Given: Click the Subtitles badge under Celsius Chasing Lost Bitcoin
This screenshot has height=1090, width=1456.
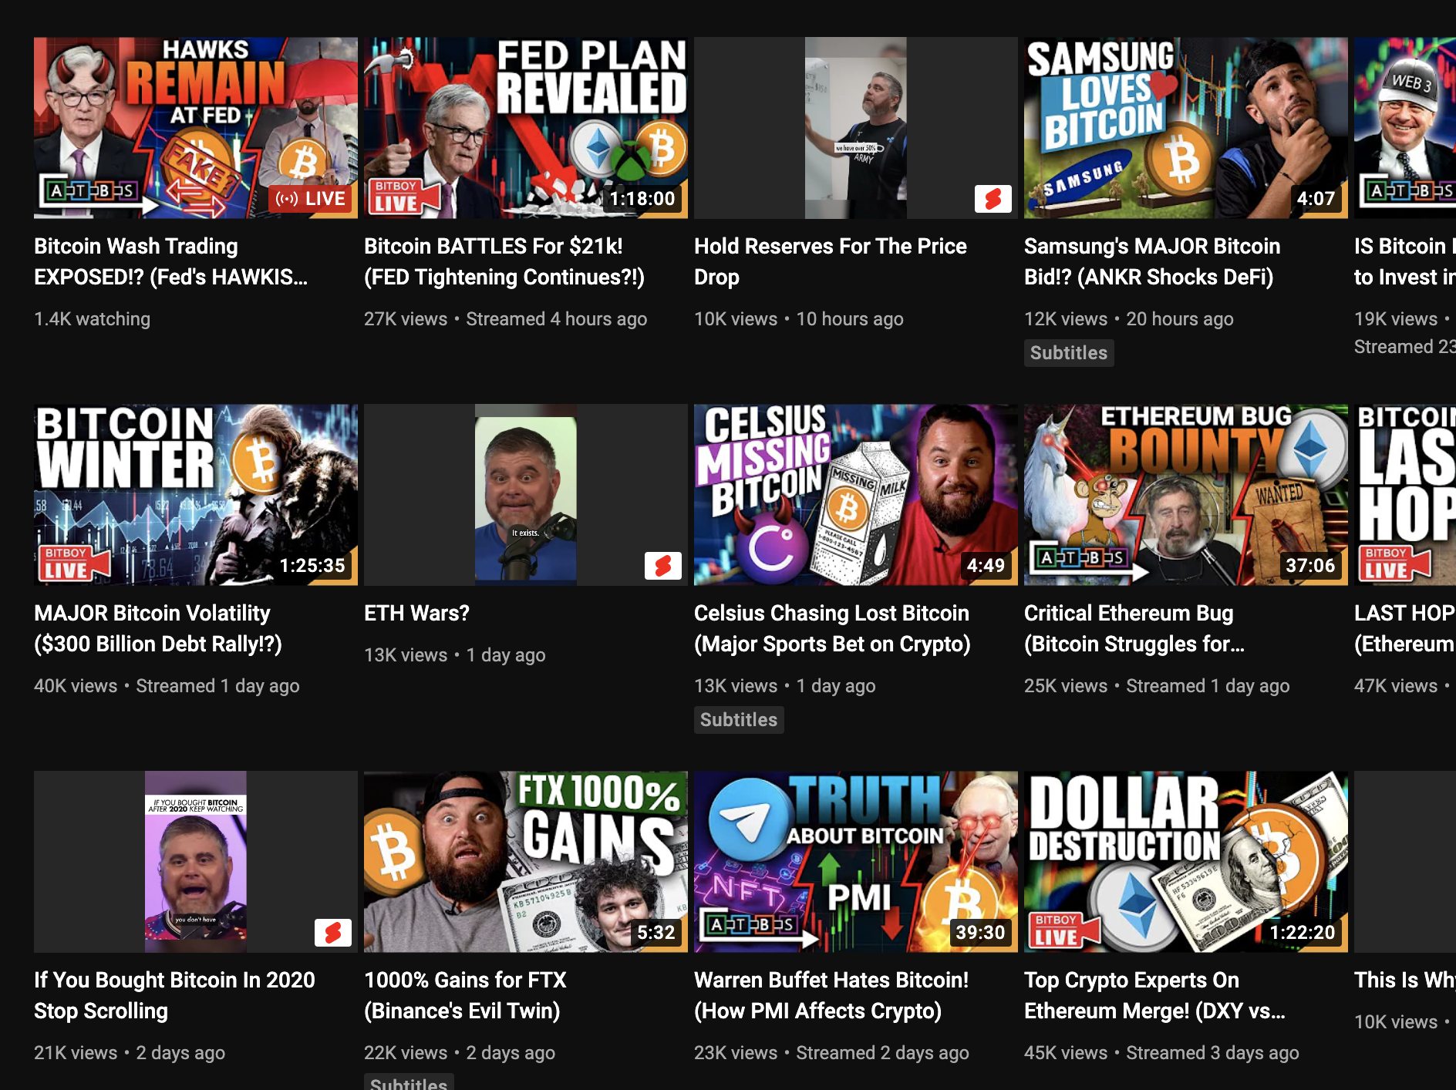Looking at the screenshot, I should [x=738, y=719].
